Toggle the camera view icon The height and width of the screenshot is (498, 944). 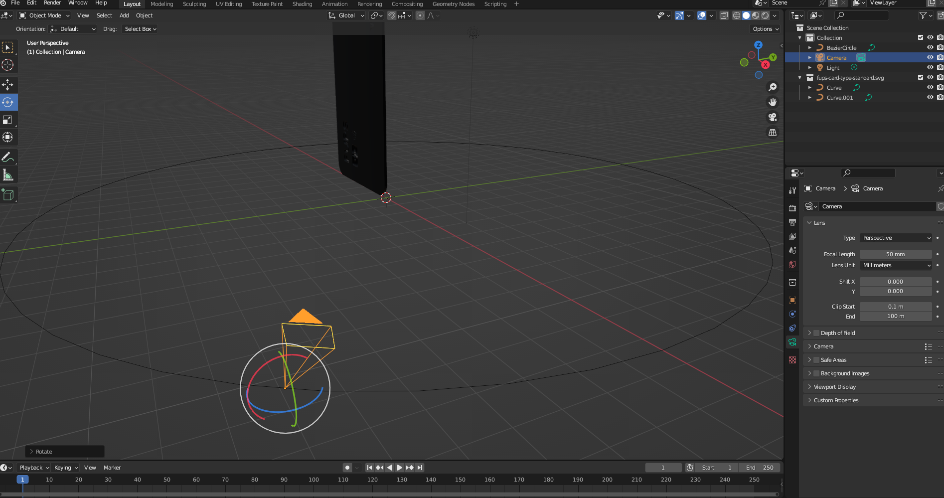pyautogui.click(x=773, y=117)
